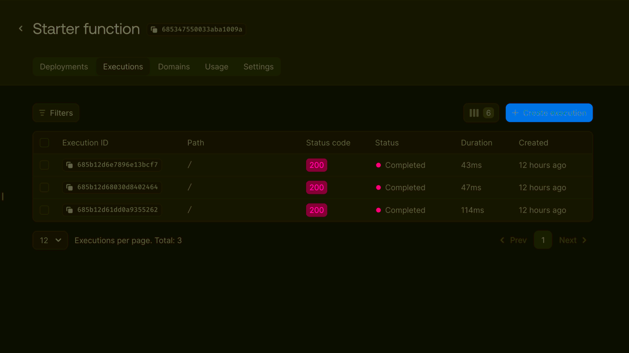Click the plus icon on Create execution
The width and height of the screenshot is (629, 353).
point(515,112)
